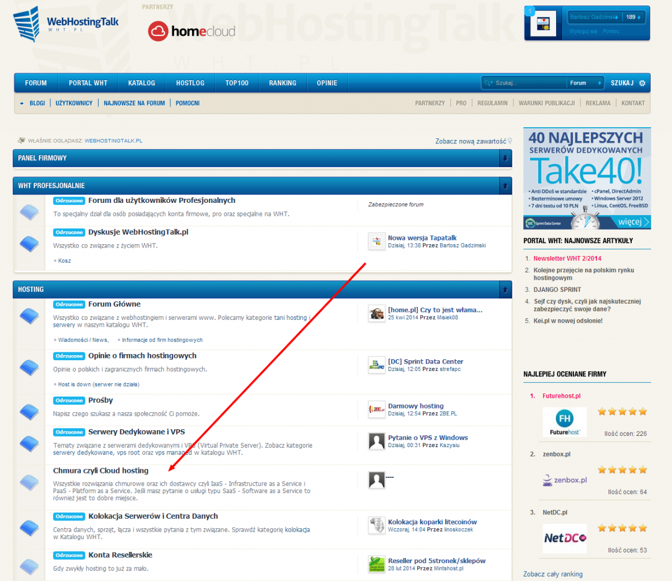
Task: Open 2BE avatar next to Darmowy hosting
Action: [376, 410]
